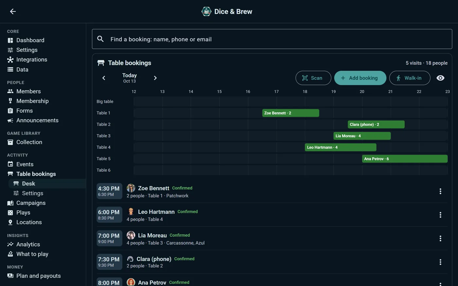Select Zoe Bennett's timeline booking bar

[x=291, y=113]
